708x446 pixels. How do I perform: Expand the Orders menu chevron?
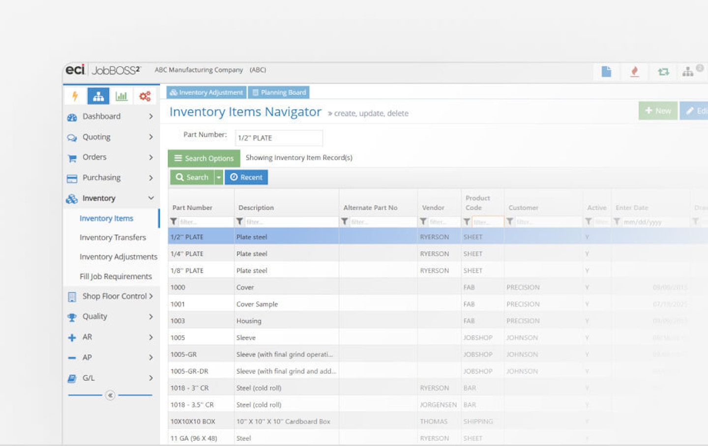tap(151, 157)
